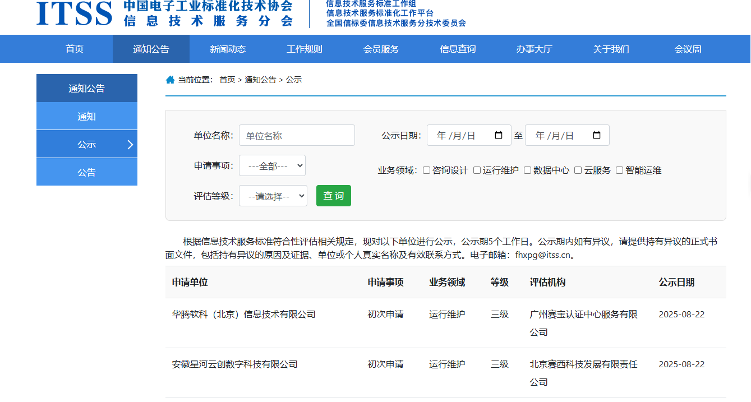This screenshot has width=751, height=402.
Task: Click 全国信标委信息技术服务分技术委员会 header text
Action: [x=396, y=23]
